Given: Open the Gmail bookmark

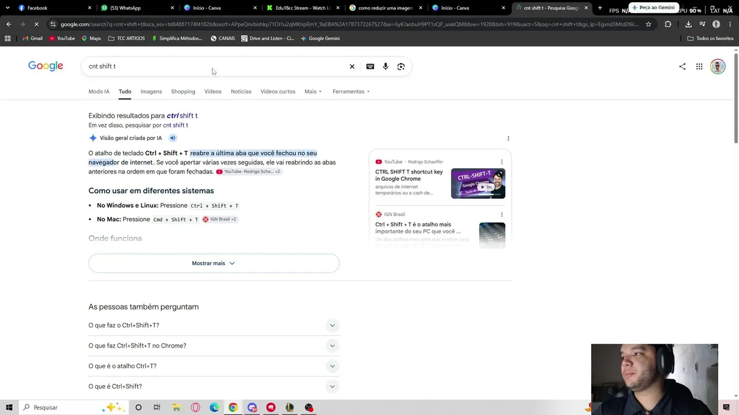Looking at the screenshot, I should [32, 38].
